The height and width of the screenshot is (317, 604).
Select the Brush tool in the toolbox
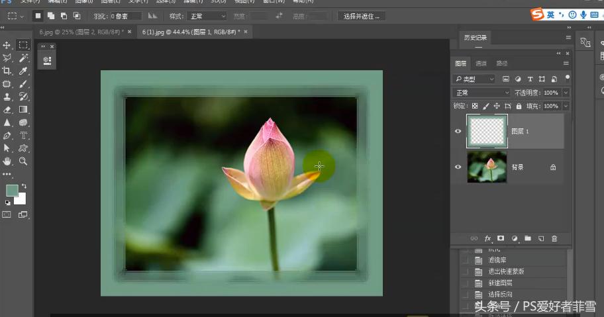coord(23,84)
